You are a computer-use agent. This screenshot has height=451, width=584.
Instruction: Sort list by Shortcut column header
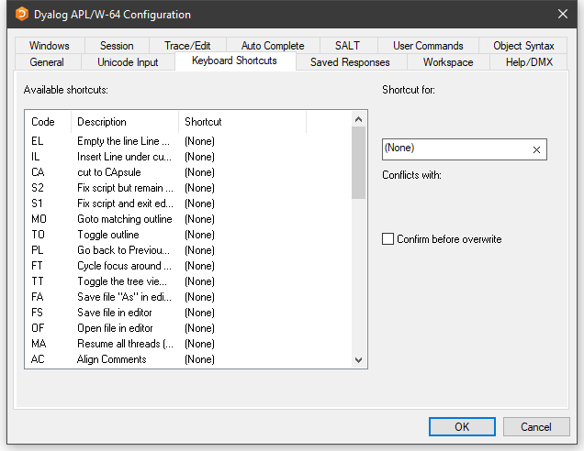click(203, 122)
